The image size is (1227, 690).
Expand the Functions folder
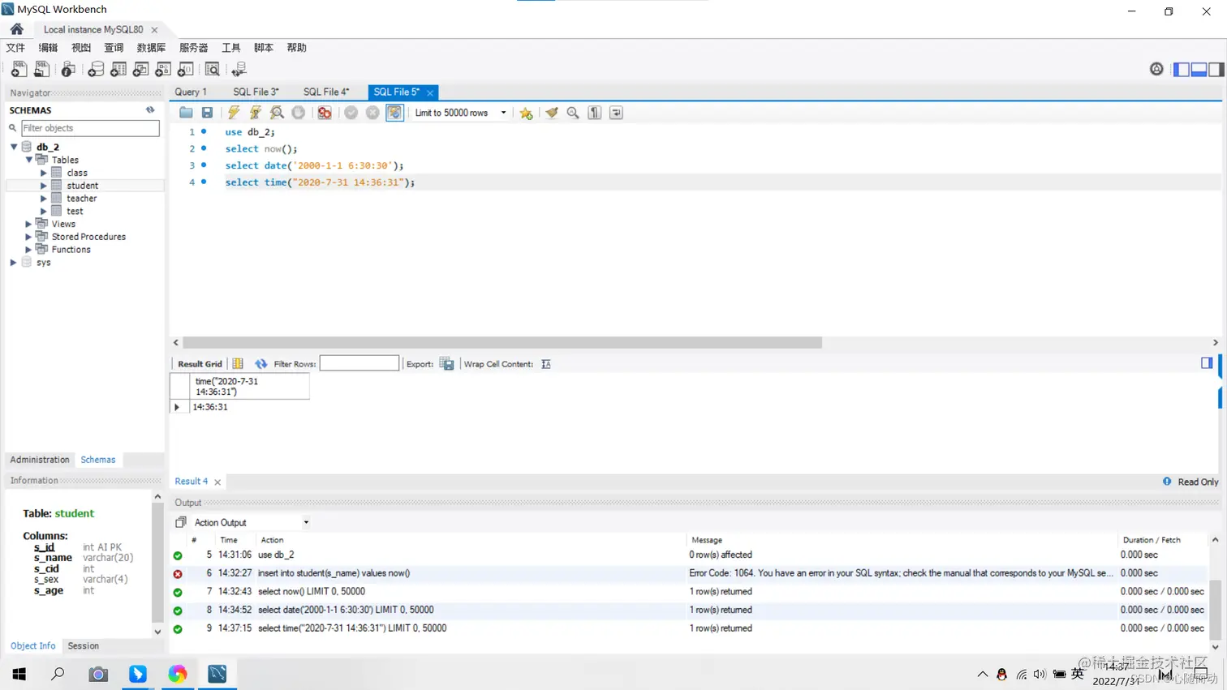tap(28, 250)
